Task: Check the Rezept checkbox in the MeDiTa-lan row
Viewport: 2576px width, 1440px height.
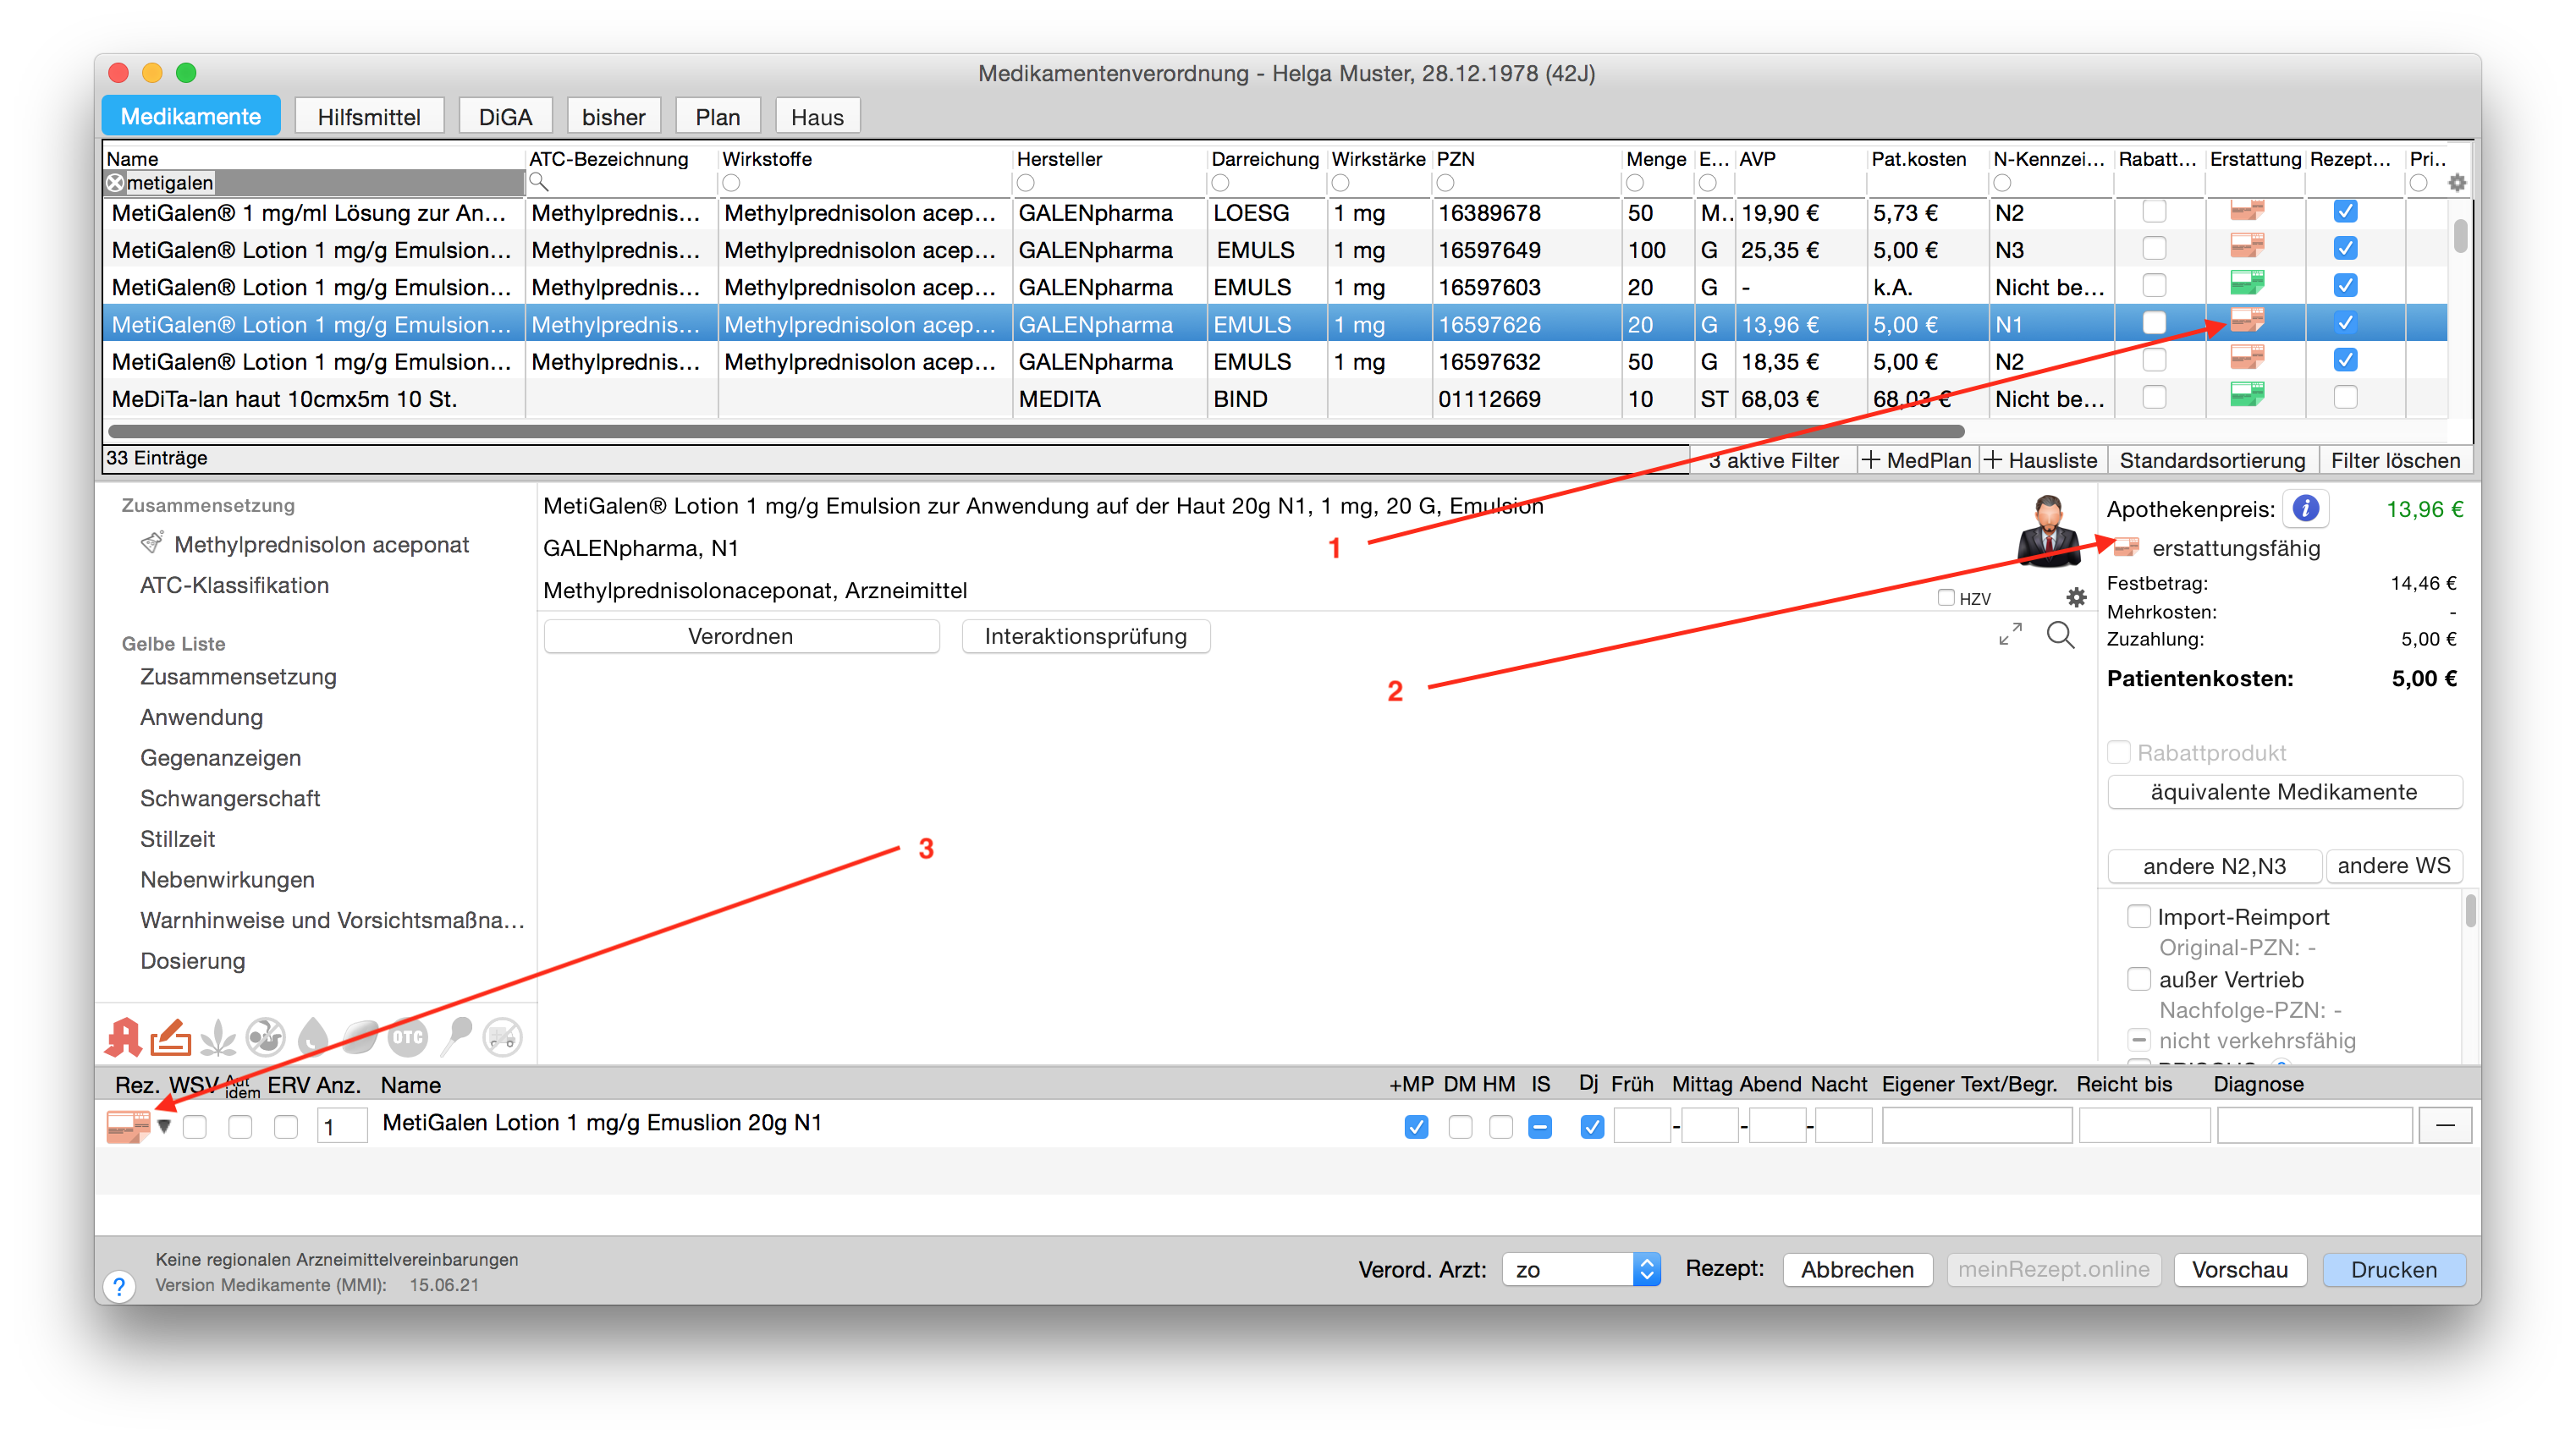Action: [x=2345, y=397]
